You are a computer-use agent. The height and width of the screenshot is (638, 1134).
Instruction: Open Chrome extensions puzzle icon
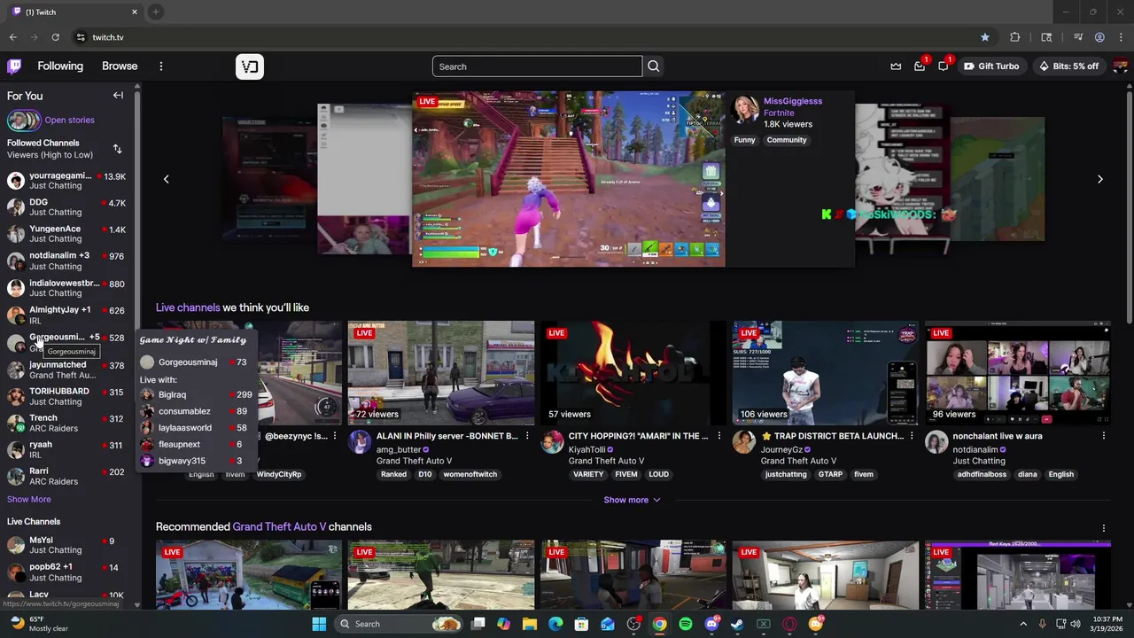(1015, 37)
